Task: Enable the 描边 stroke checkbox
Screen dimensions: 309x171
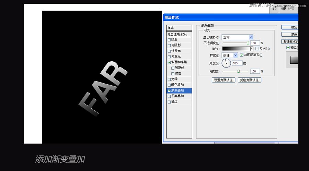Action: (169, 102)
